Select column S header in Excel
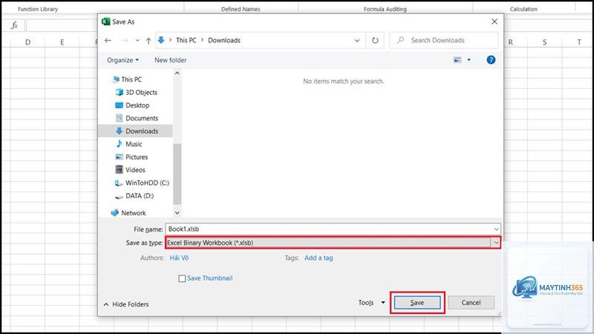 pos(544,42)
